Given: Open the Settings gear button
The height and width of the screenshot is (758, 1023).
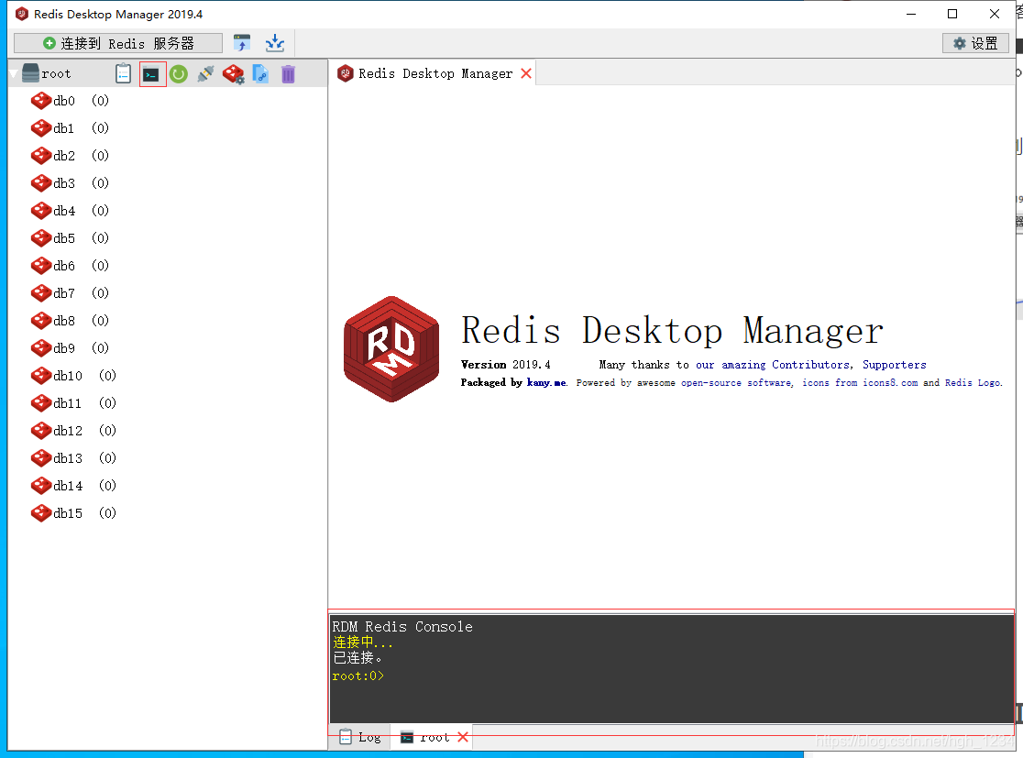Looking at the screenshot, I should 975,44.
